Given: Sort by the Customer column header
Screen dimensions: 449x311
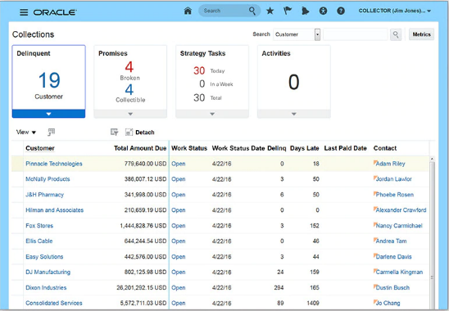Looking at the screenshot, I should (40, 148).
